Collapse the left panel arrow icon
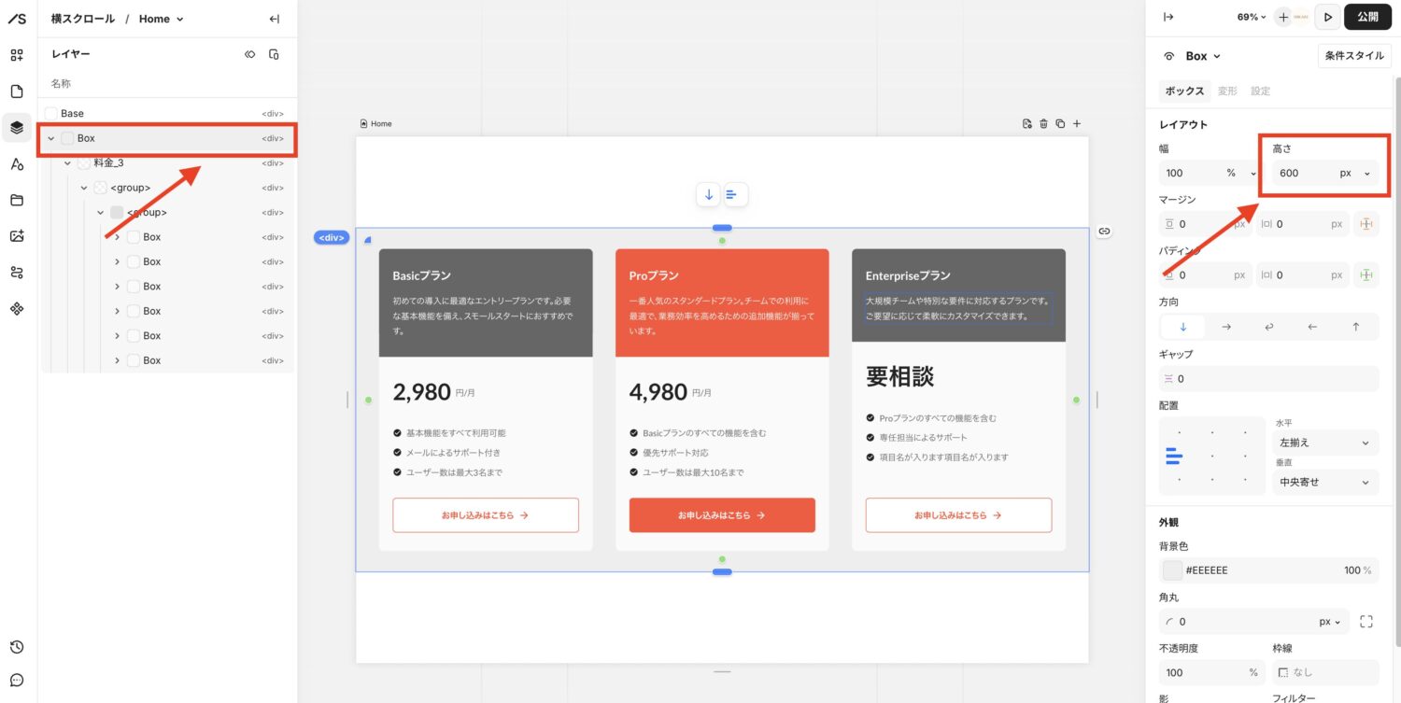The image size is (1401, 703). coord(274,19)
